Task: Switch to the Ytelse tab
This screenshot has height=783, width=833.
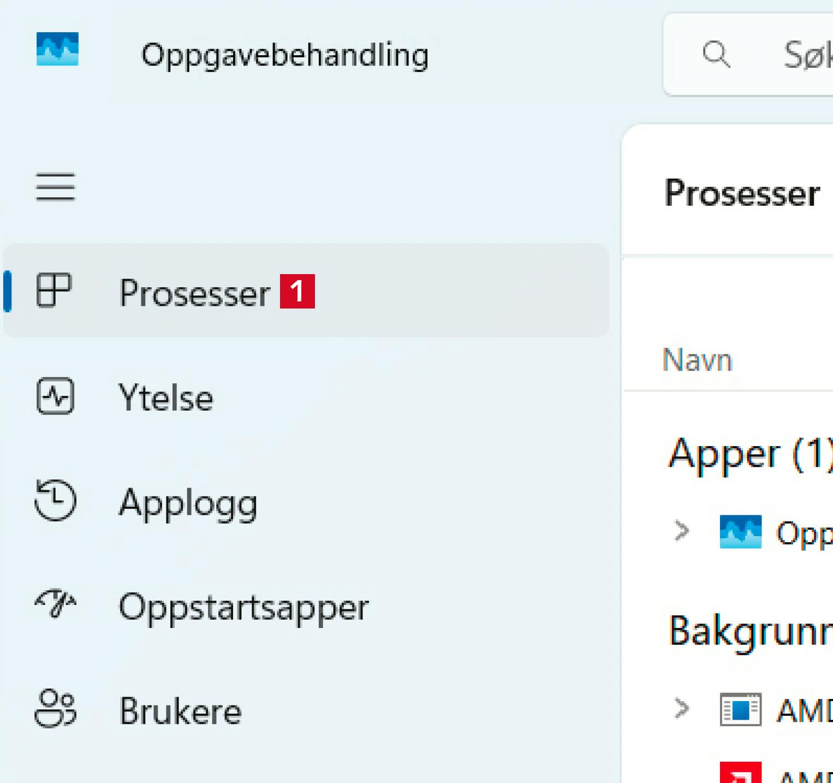Action: tap(166, 397)
